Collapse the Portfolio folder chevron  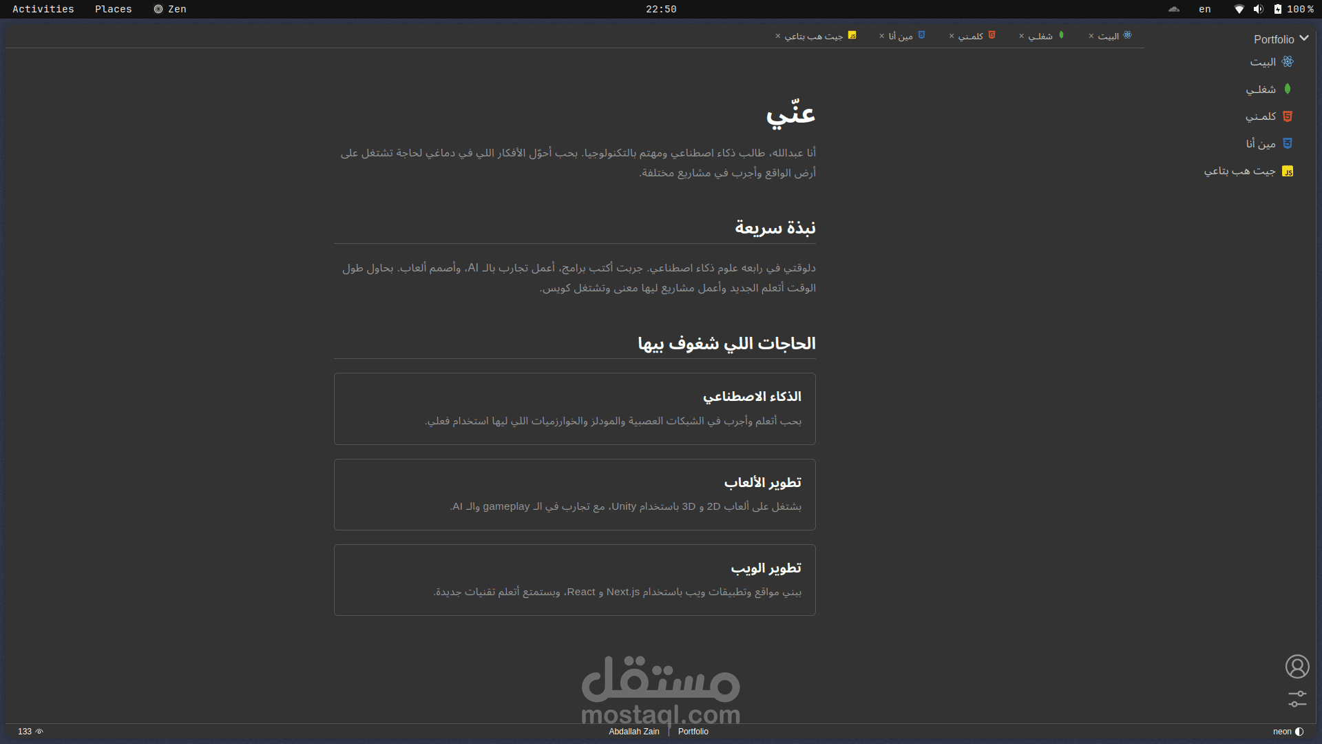[x=1303, y=39]
